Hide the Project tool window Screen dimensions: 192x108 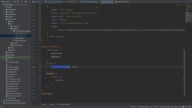pyautogui.click(x=29, y=2)
